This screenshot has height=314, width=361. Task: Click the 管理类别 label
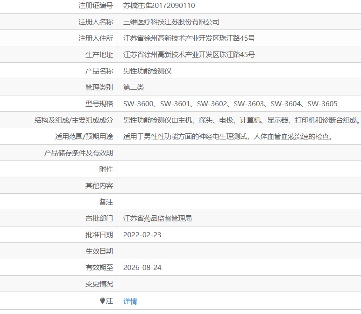(99, 88)
